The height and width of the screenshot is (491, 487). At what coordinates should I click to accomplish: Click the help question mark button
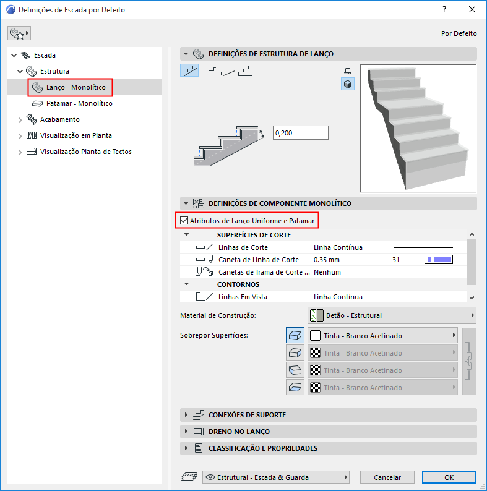point(444,9)
